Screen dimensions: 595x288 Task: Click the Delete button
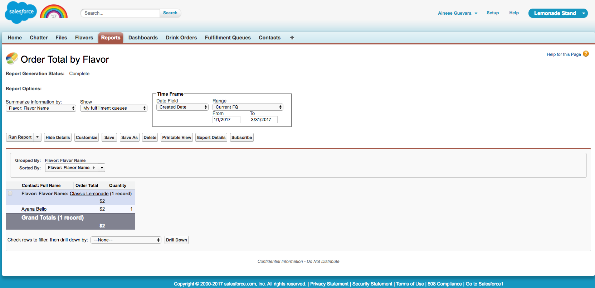150,138
